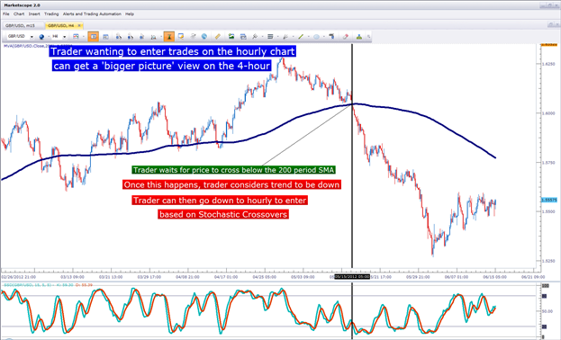
Task: Click the blue 'bigger picture' chart label
Action: [x=161, y=66]
